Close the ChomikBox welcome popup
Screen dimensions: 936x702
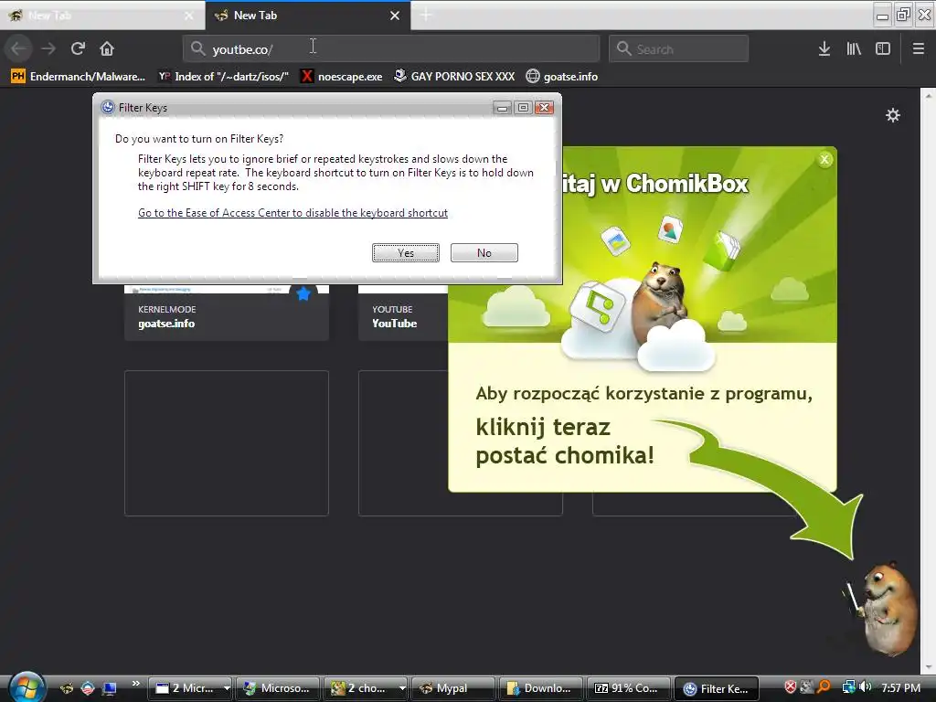[824, 159]
